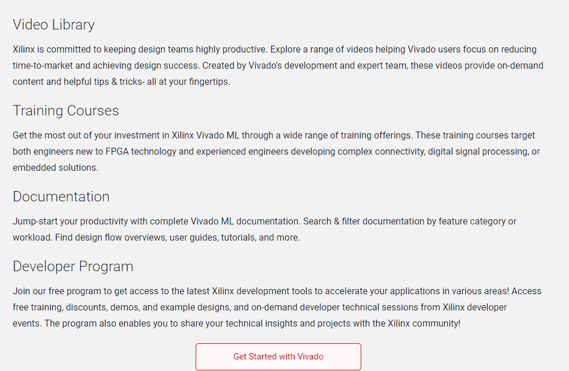Click "Search & filter documentation" sentence

[x=364, y=221]
